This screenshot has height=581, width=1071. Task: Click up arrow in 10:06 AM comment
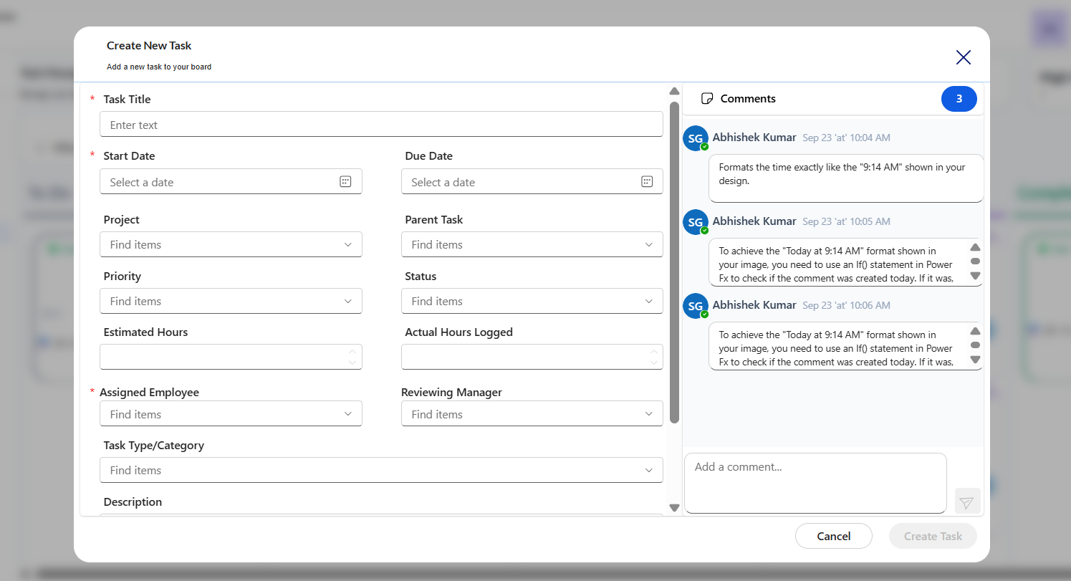pyautogui.click(x=975, y=331)
